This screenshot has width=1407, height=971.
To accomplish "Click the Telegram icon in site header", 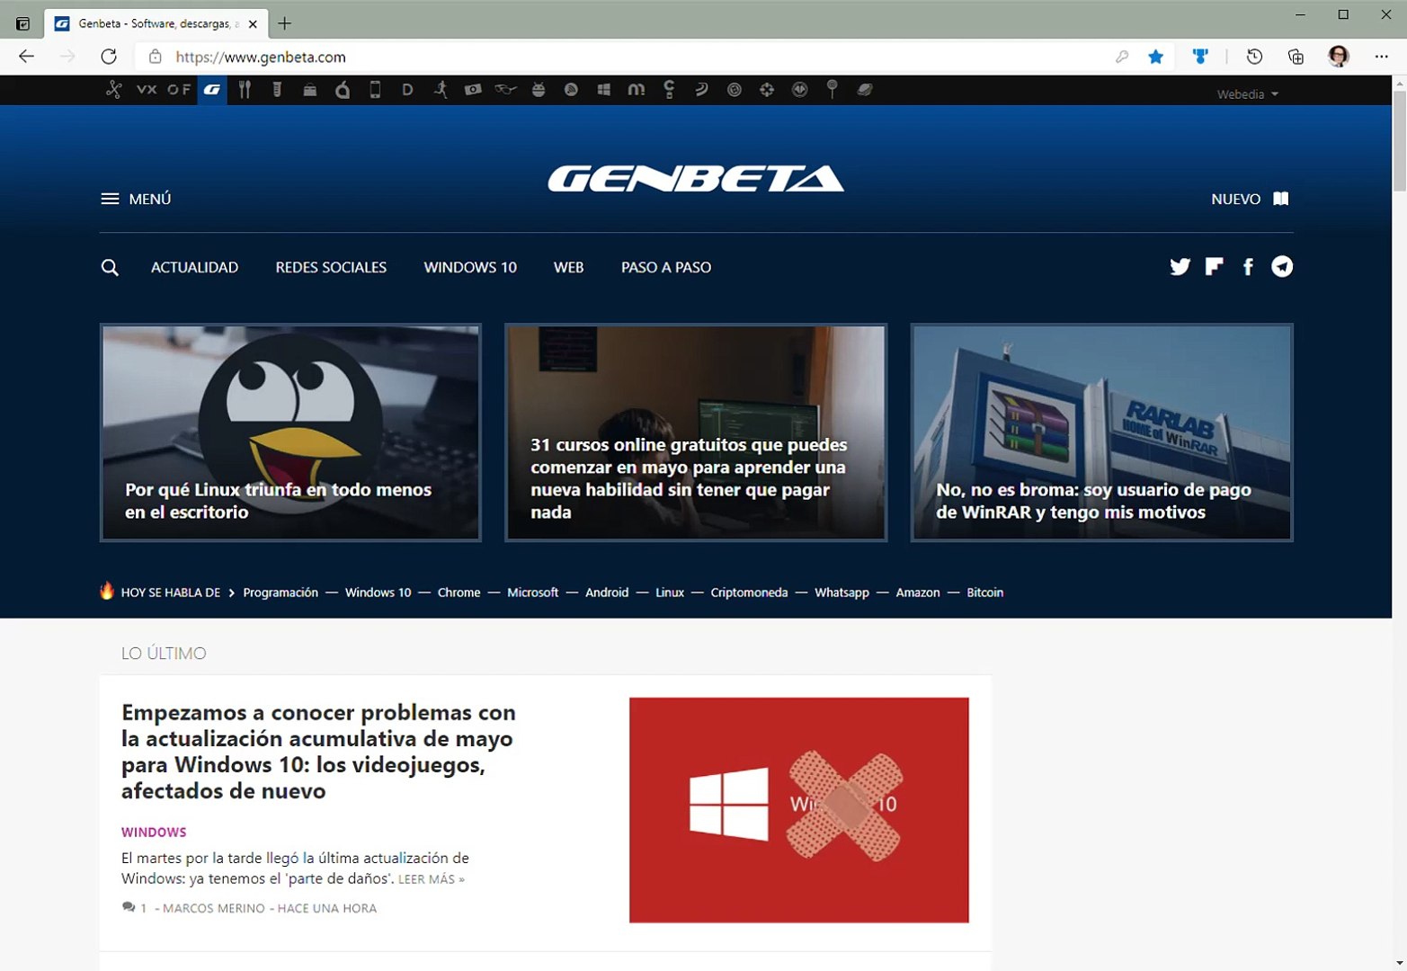I will click(1282, 266).
